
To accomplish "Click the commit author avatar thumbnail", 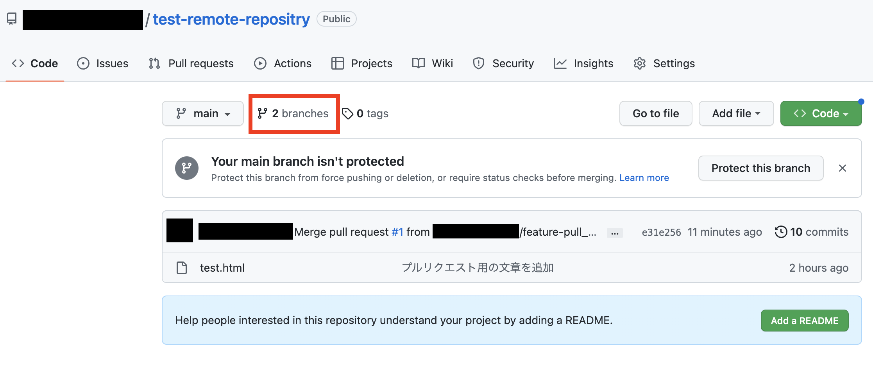I will pyautogui.click(x=180, y=230).
